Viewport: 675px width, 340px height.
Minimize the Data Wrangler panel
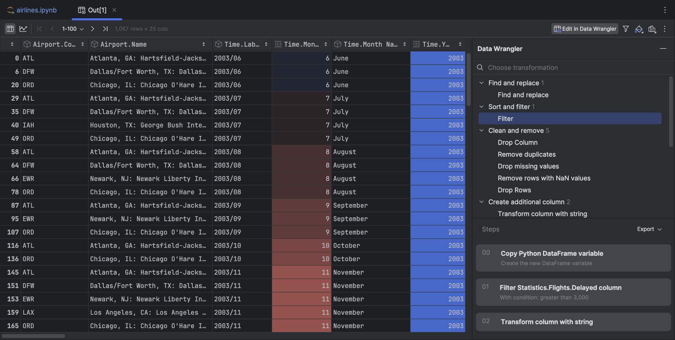click(663, 49)
